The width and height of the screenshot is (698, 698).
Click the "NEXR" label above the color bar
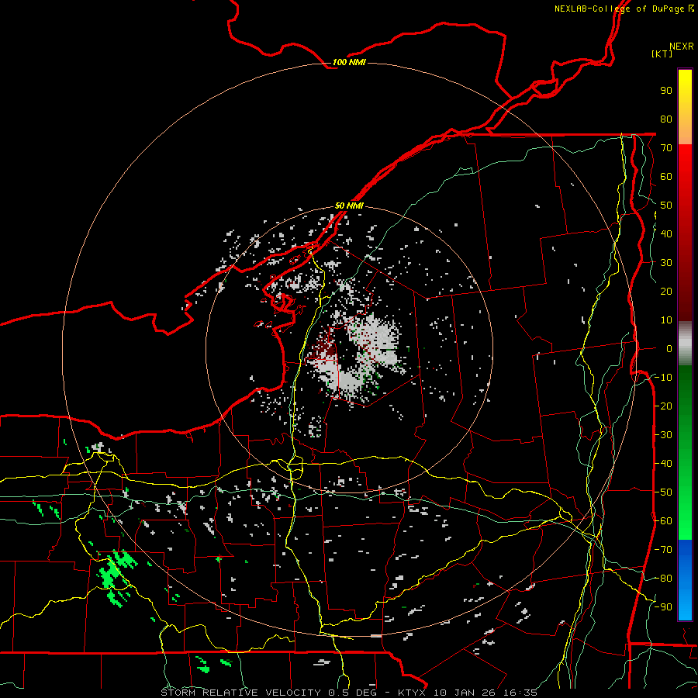pyautogui.click(x=682, y=47)
